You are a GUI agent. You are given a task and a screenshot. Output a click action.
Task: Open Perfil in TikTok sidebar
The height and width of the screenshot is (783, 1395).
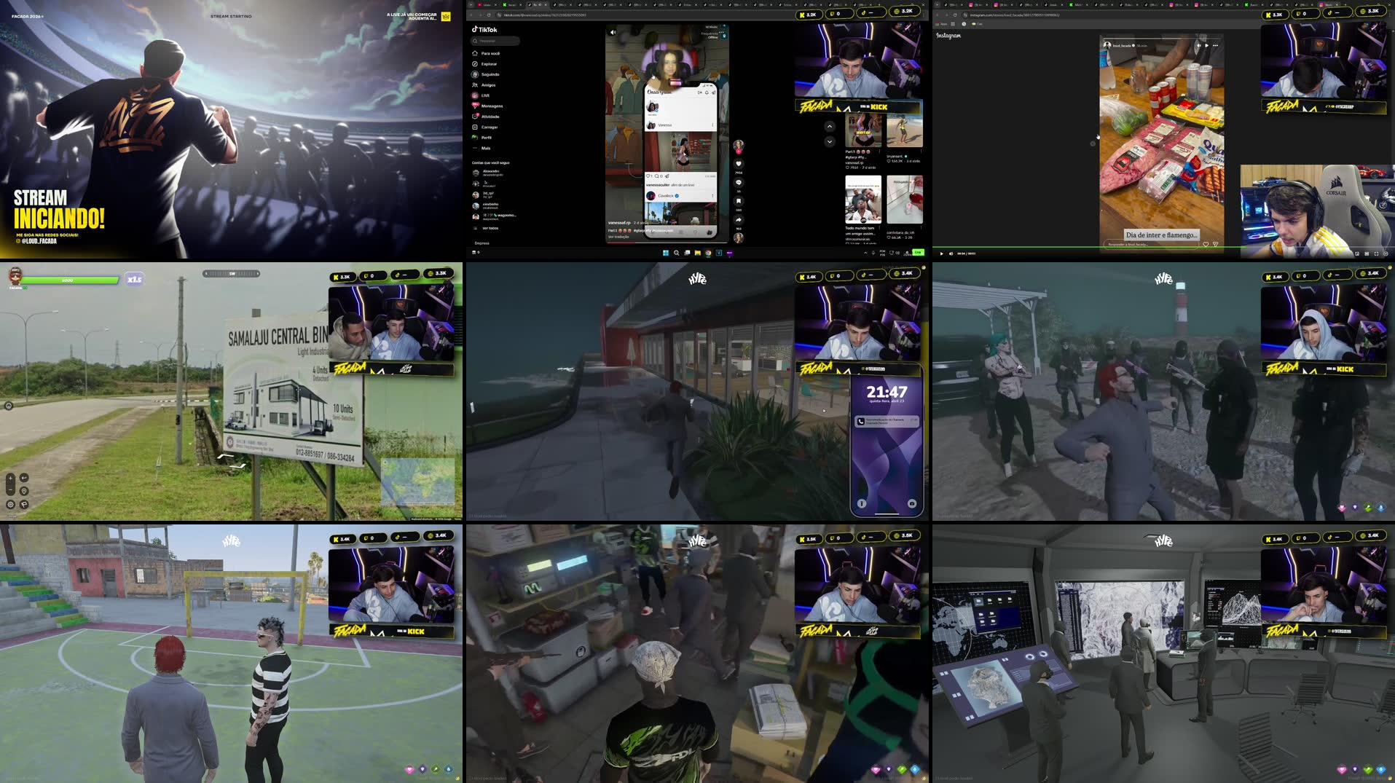point(482,137)
